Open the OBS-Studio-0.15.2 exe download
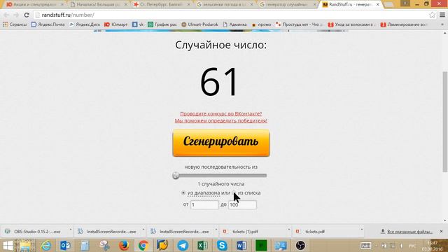 (x=37, y=232)
